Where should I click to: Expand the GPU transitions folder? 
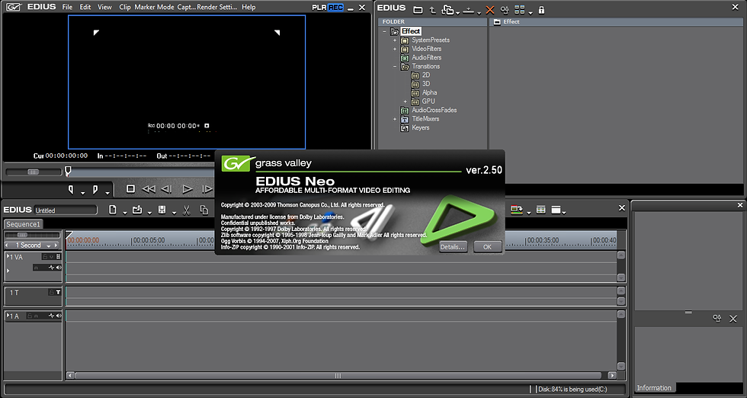(x=405, y=101)
